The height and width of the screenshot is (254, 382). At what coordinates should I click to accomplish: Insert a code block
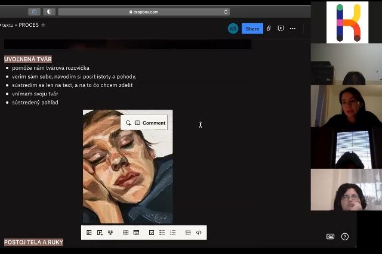199,233
